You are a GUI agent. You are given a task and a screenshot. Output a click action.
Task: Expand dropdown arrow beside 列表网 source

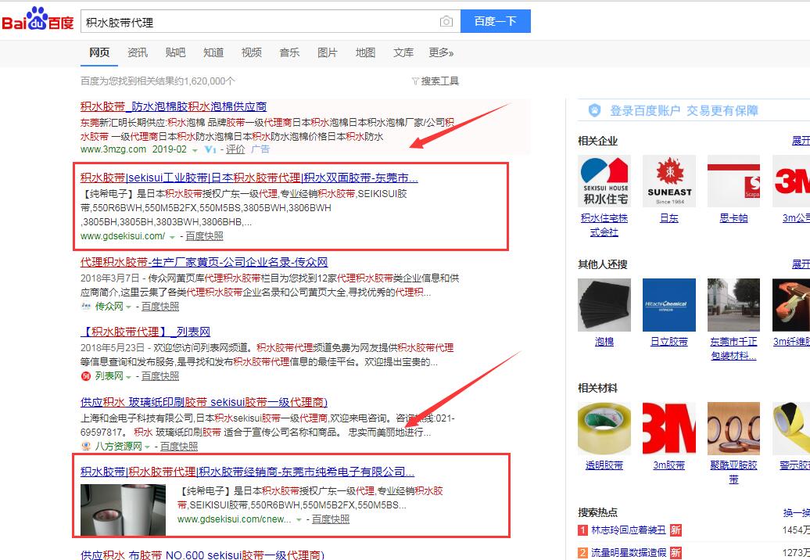(x=128, y=377)
